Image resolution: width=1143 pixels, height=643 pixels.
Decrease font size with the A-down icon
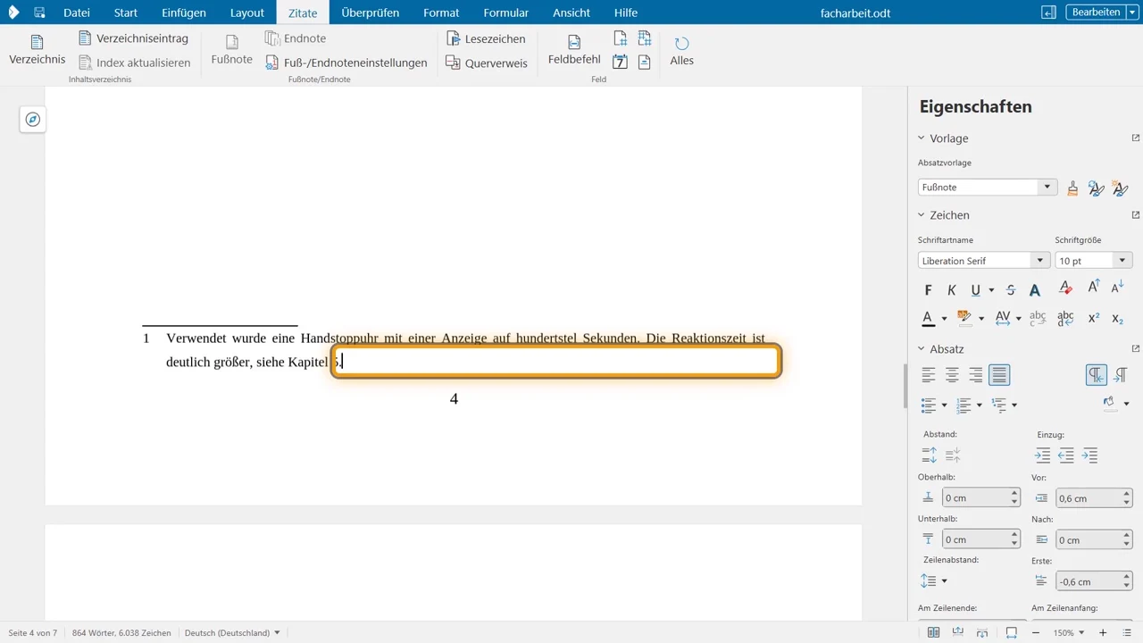click(x=1117, y=288)
